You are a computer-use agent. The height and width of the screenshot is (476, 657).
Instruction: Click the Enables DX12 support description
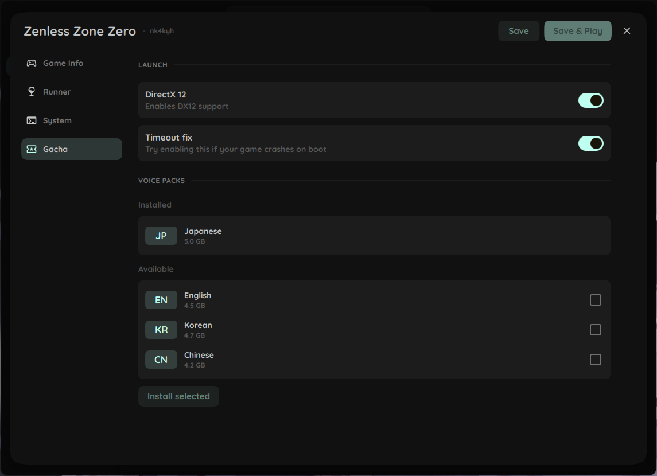point(187,106)
